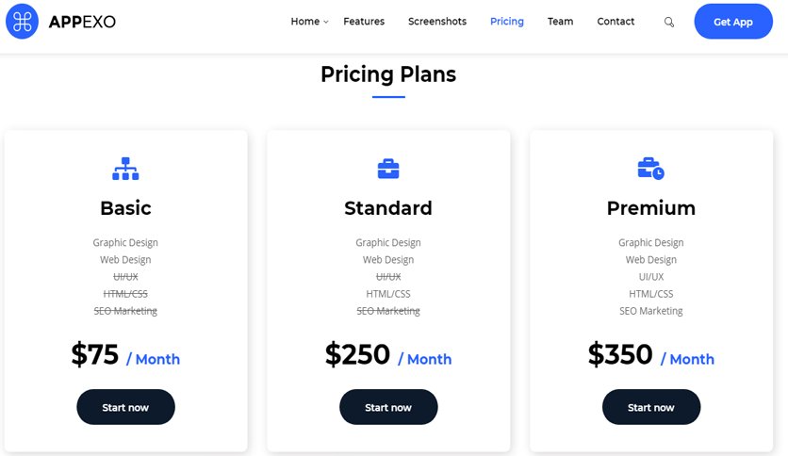The height and width of the screenshot is (456, 788).
Task: Click the Premium plan heading
Action: [650, 208]
